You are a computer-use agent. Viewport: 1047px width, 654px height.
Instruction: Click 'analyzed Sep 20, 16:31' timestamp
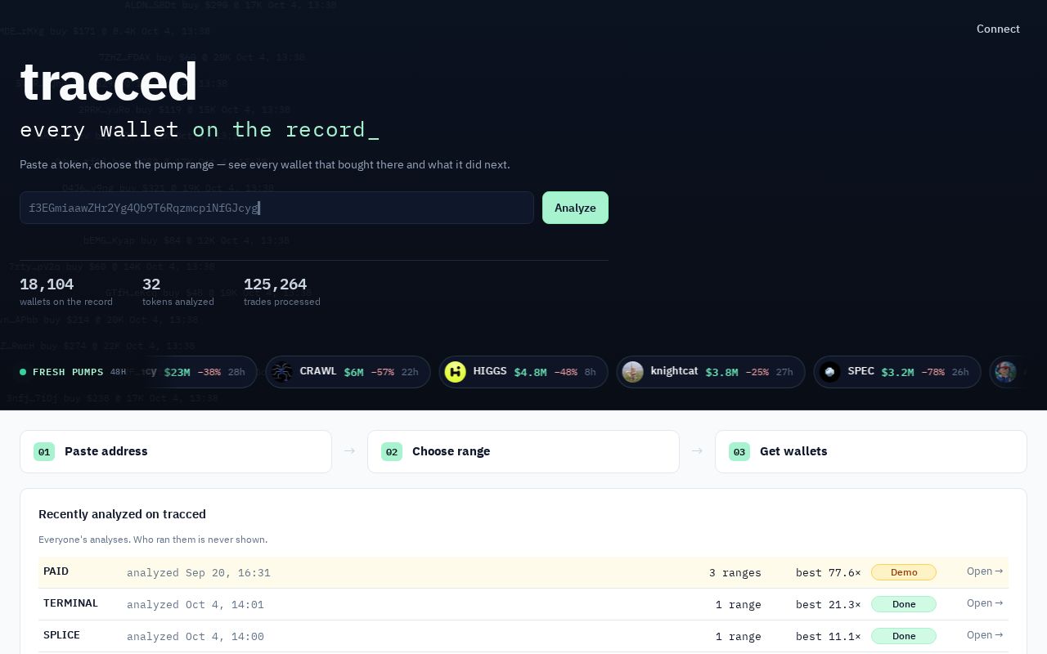199,572
